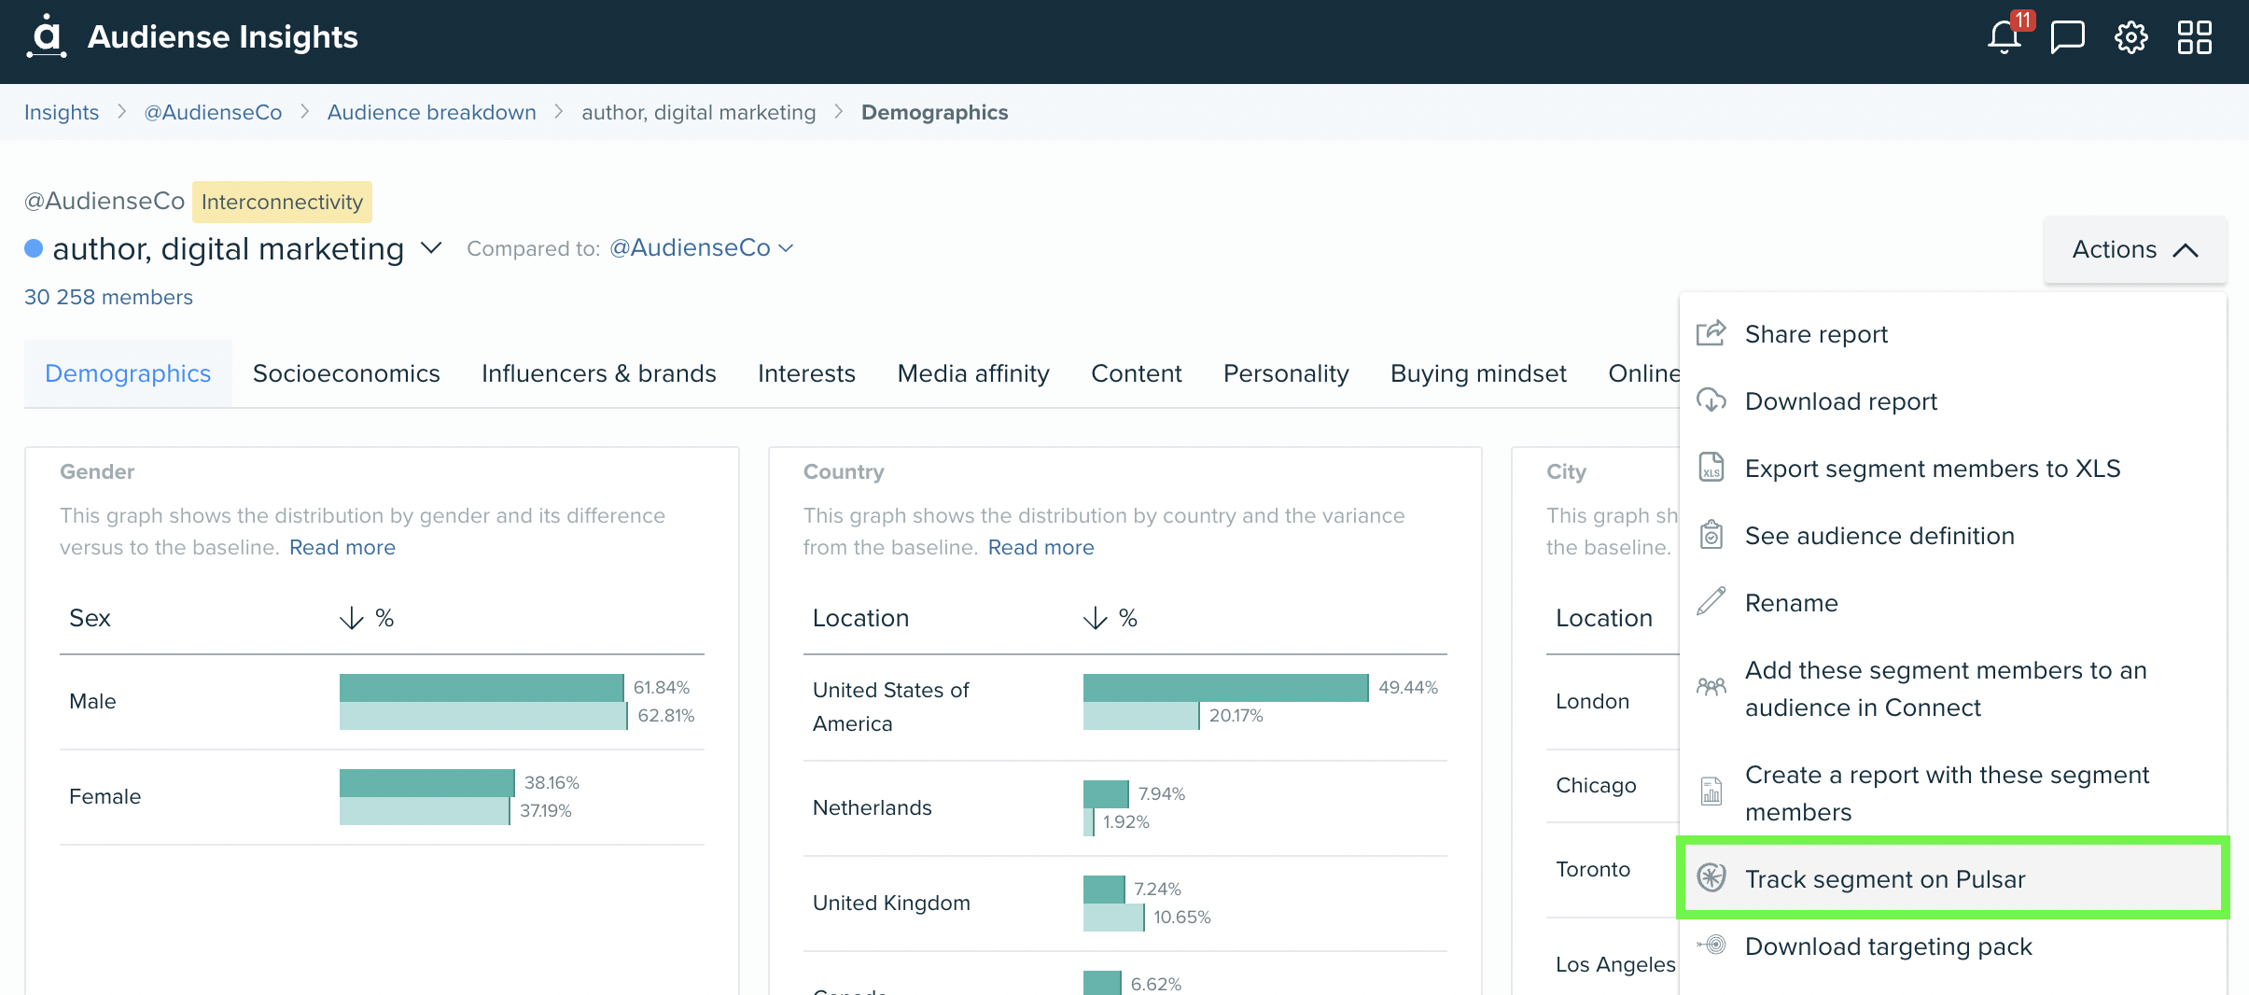Viewport: 2249px width, 995px height.
Task: Select the Male row label
Action: [x=92, y=701]
